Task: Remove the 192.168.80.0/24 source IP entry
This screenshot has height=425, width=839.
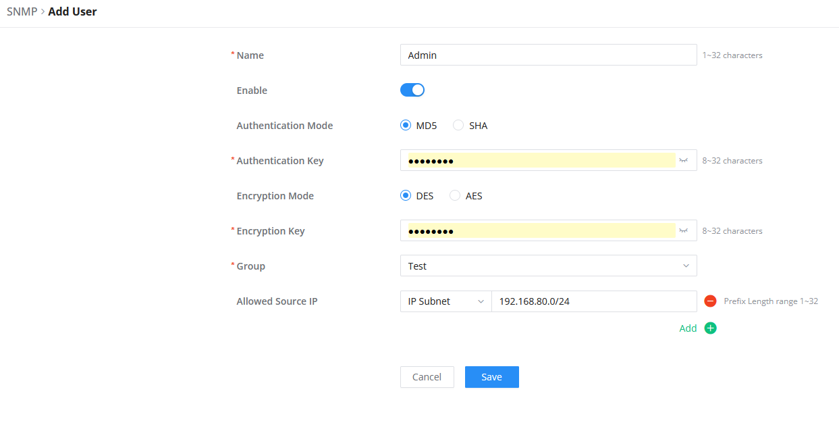Action: click(710, 301)
